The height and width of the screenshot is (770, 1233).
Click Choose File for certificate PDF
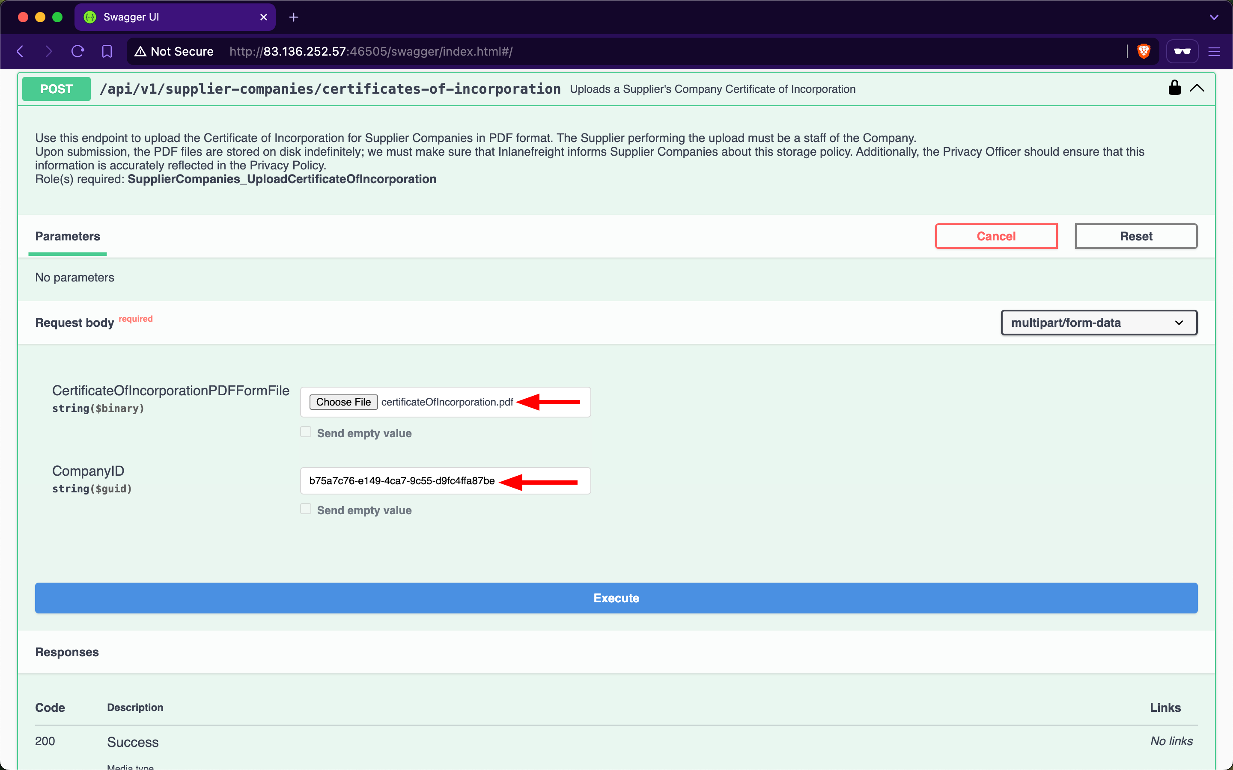click(x=343, y=402)
